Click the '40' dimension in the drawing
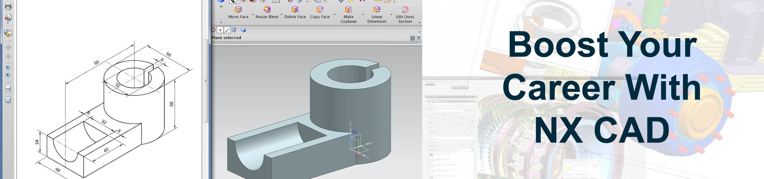The height and width of the screenshot is (179, 764). (106, 150)
